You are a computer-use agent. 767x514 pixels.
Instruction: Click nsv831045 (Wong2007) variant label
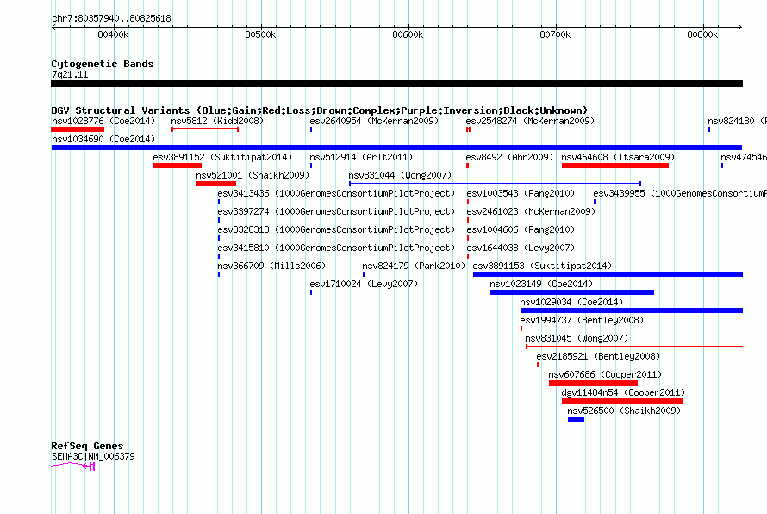click(577, 338)
